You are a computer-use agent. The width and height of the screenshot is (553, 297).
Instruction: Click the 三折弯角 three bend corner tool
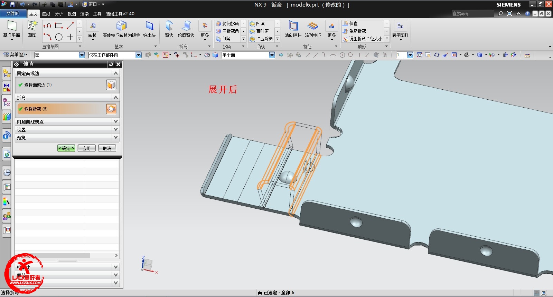pyautogui.click(x=227, y=31)
